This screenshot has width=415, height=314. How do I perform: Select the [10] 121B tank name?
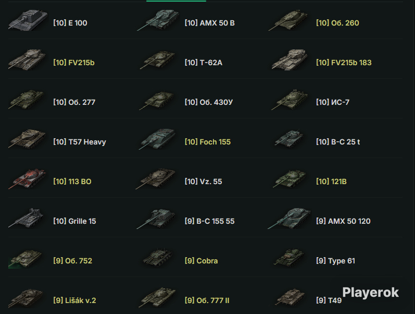point(331,182)
